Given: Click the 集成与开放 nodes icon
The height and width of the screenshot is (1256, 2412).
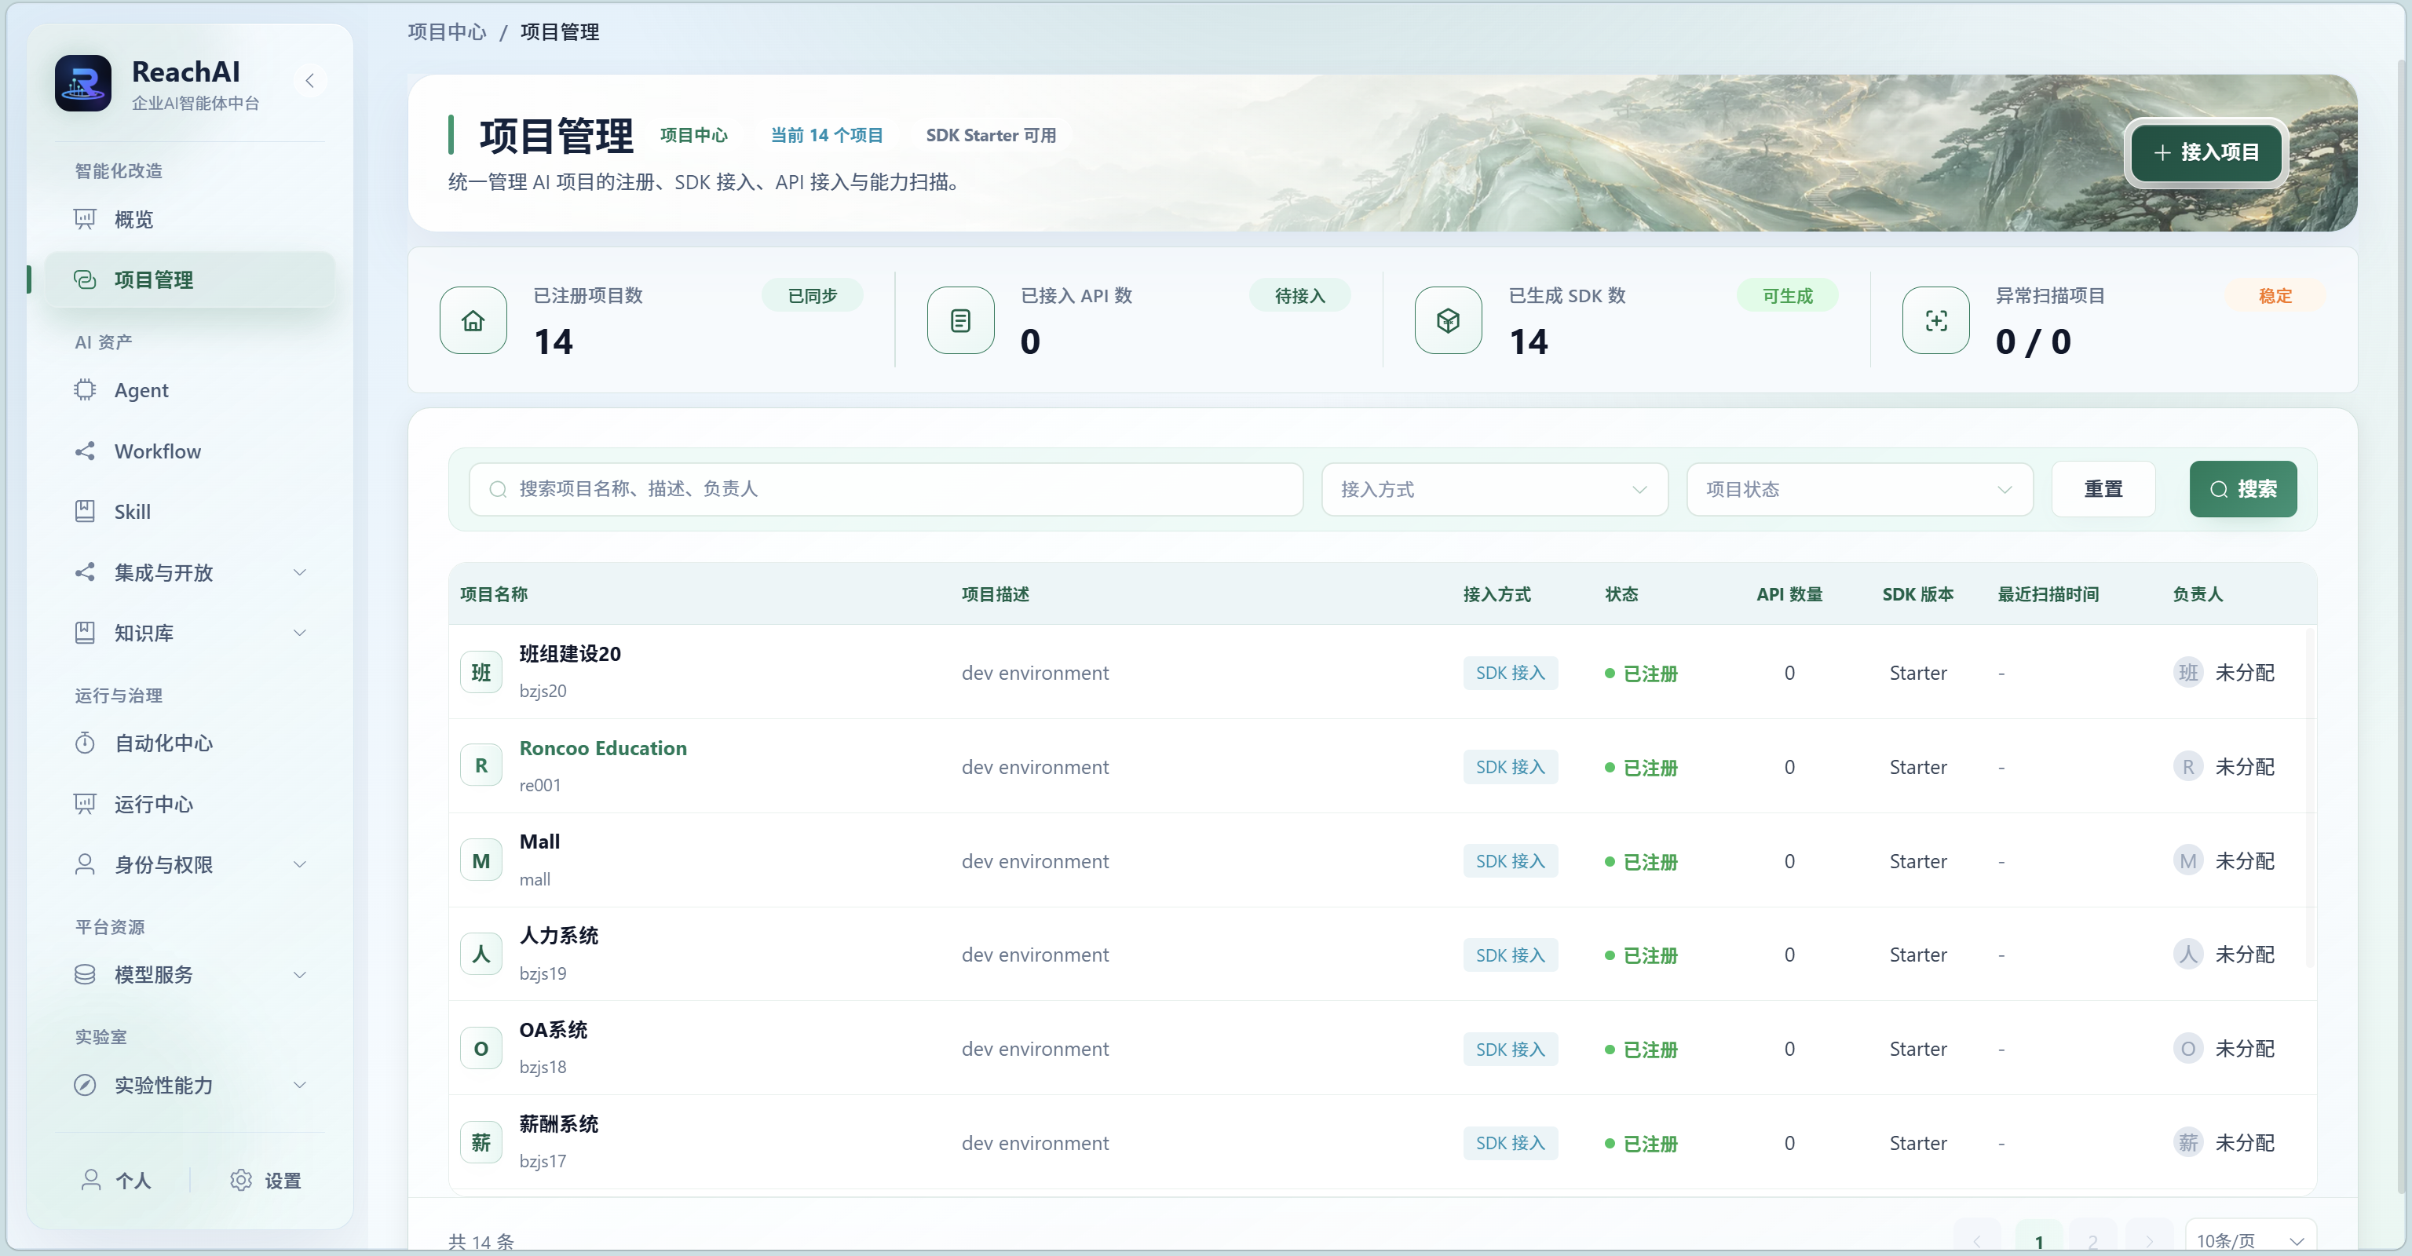Looking at the screenshot, I should tap(86, 573).
